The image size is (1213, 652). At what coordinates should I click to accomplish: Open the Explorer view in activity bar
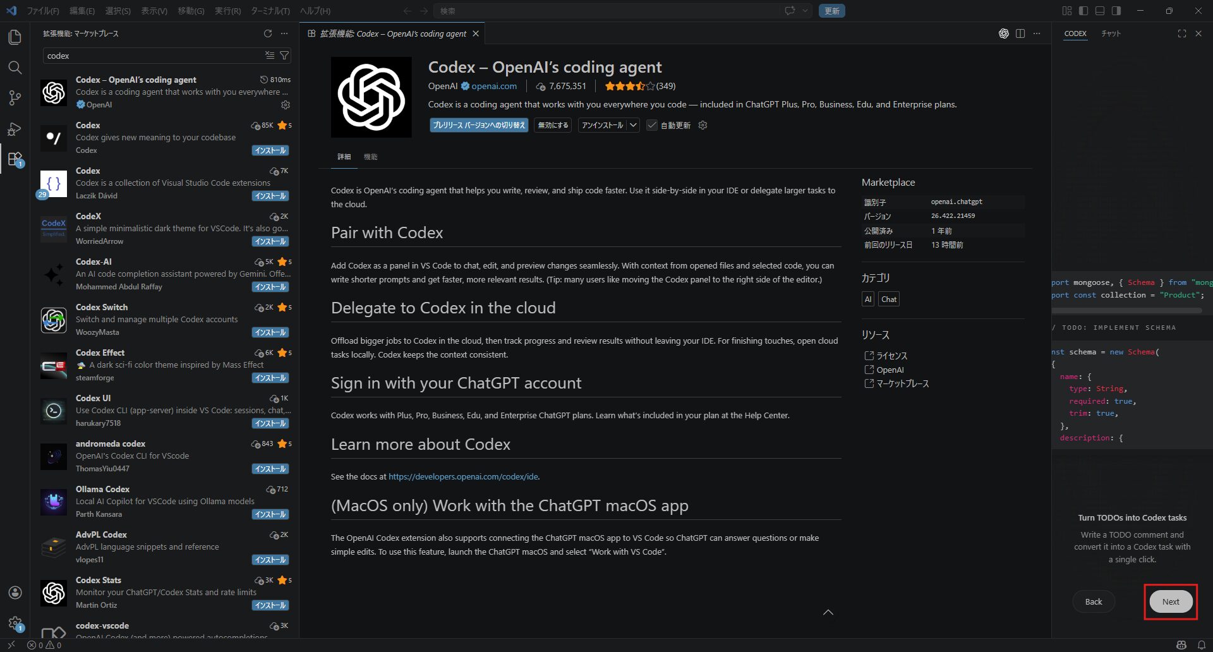click(x=15, y=37)
